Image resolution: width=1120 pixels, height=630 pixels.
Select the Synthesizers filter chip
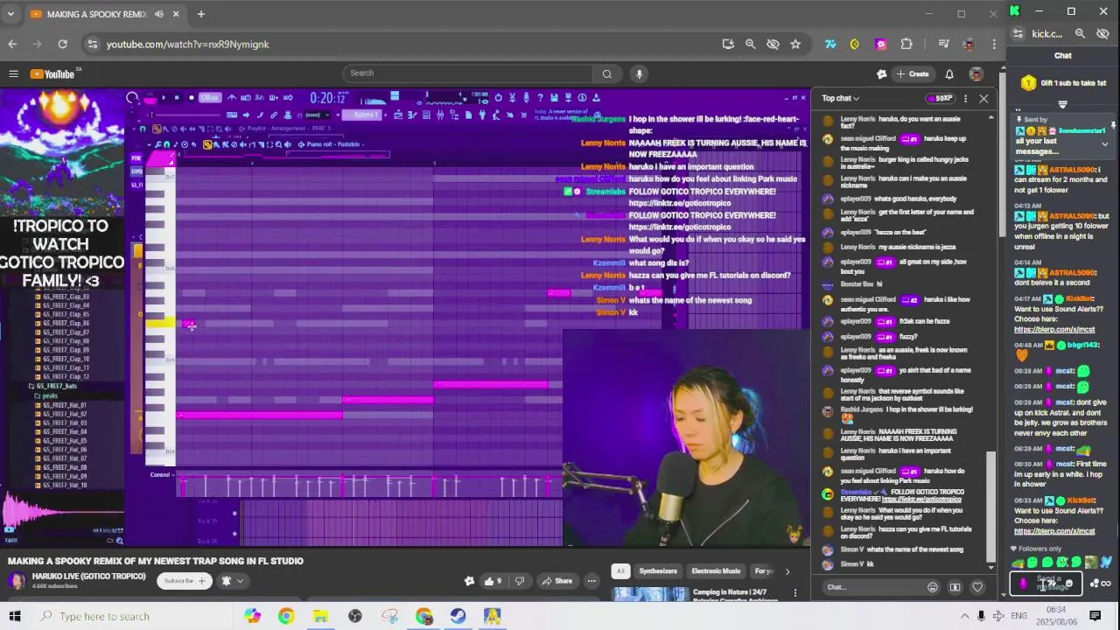click(658, 571)
